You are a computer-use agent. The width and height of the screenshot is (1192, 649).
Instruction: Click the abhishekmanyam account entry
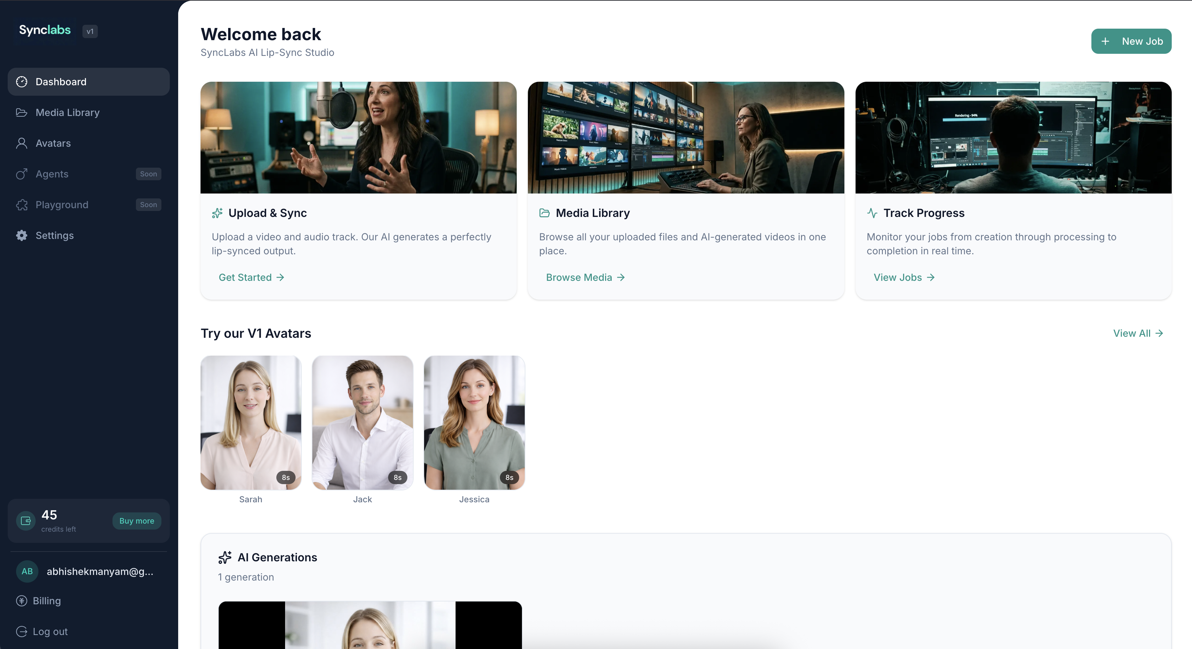click(88, 571)
